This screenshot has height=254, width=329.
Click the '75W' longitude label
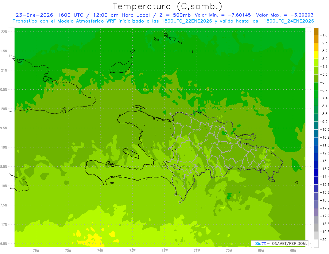point(68,250)
